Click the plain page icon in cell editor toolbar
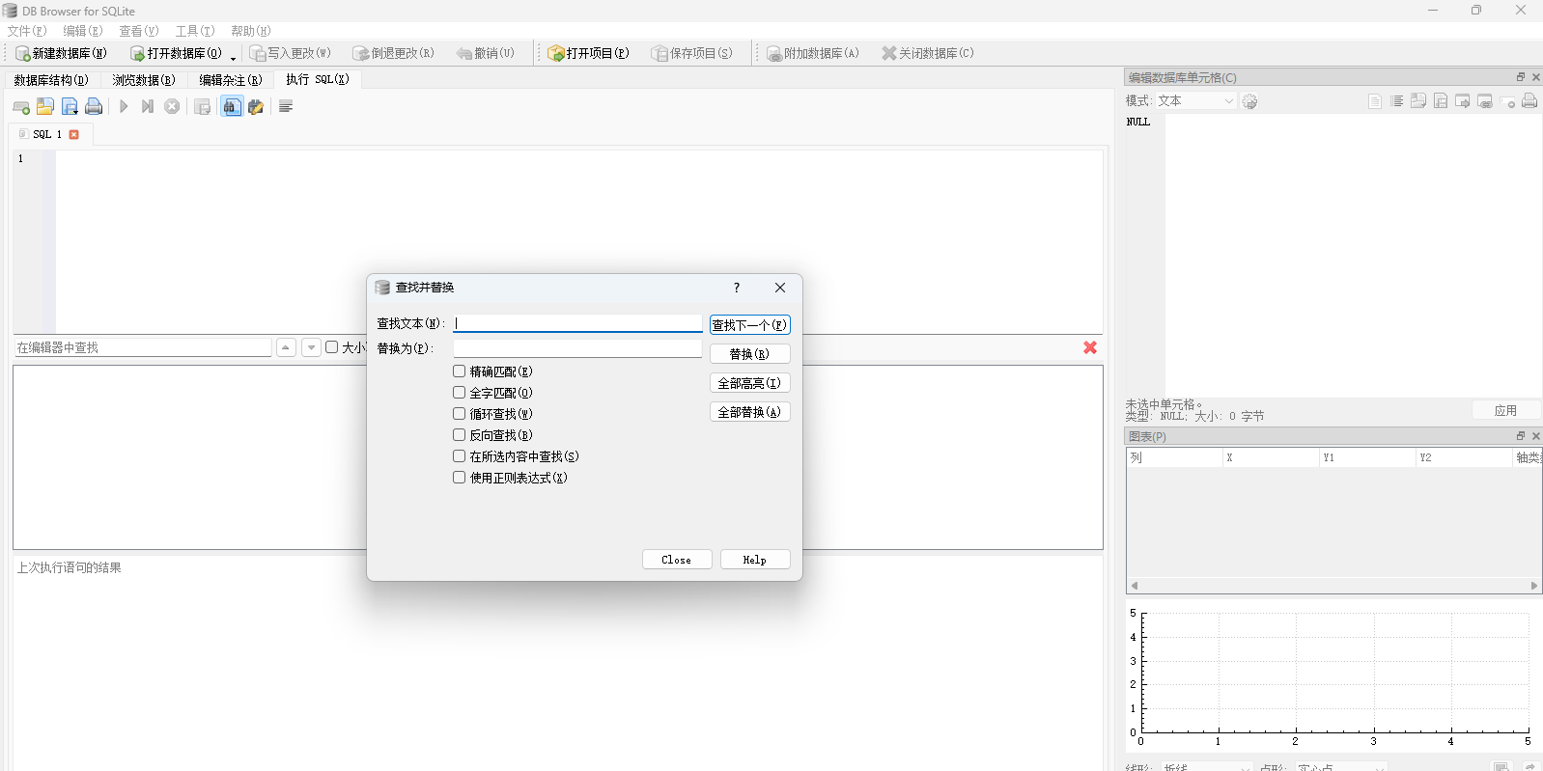Image resolution: width=1543 pixels, height=771 pixels. (1375, 101)
